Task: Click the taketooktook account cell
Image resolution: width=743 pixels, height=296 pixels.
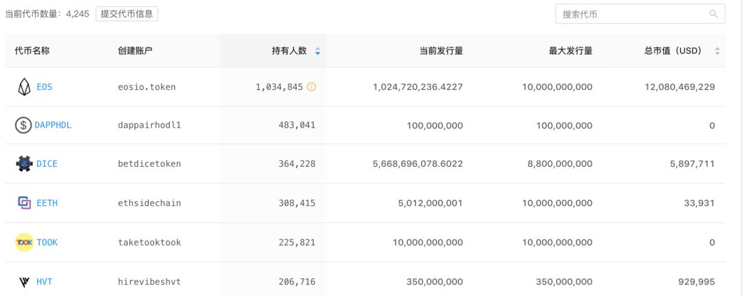Action: (x=149, y=242)
